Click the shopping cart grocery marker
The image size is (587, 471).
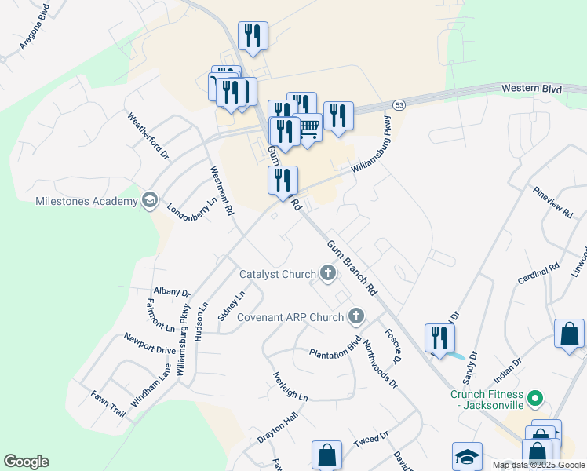(309, 129)
